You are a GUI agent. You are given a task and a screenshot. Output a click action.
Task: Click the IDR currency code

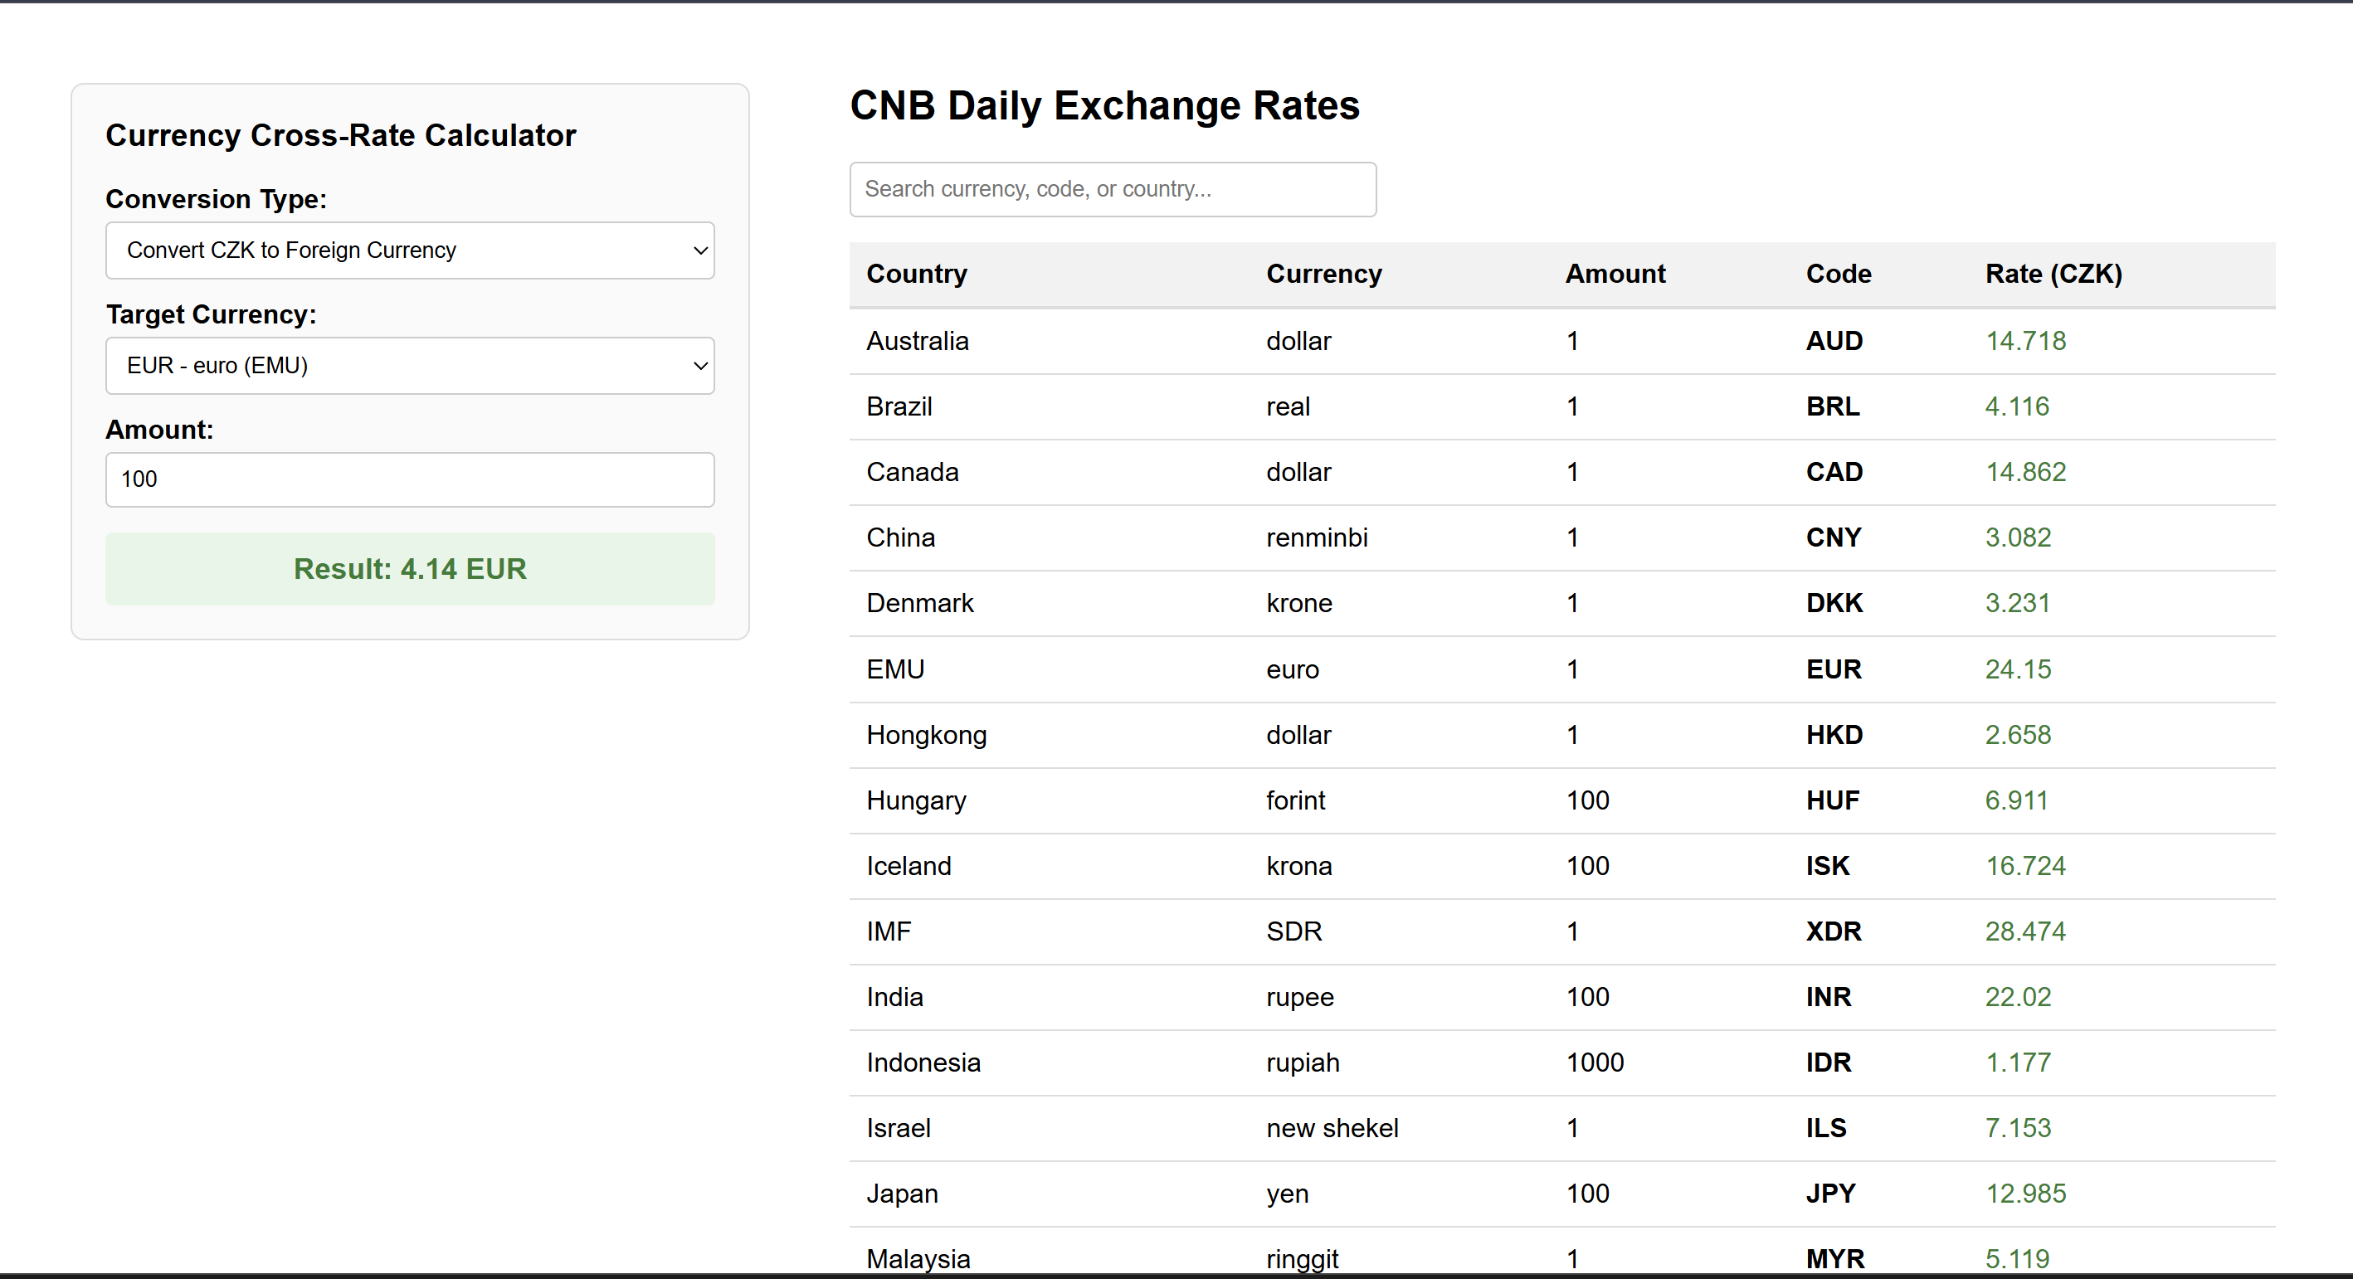1829,1063
